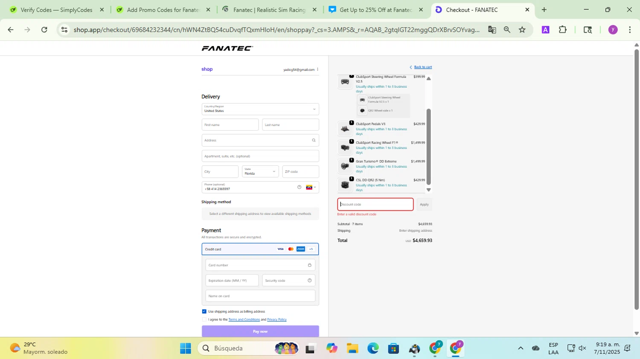Open the Terms and Conditions link
640x359 pixels.
pos(244,319)
